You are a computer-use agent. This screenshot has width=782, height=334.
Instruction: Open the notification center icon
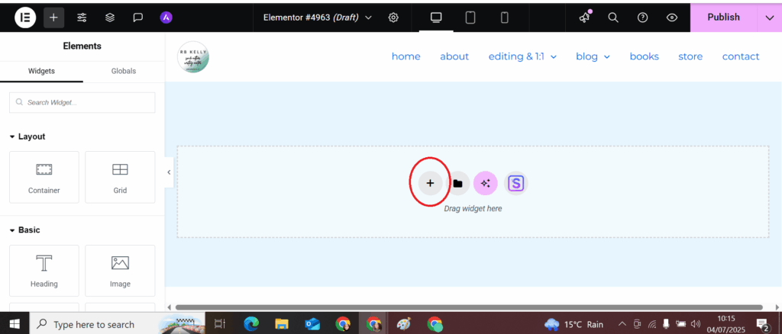click(x=761, y=324)
